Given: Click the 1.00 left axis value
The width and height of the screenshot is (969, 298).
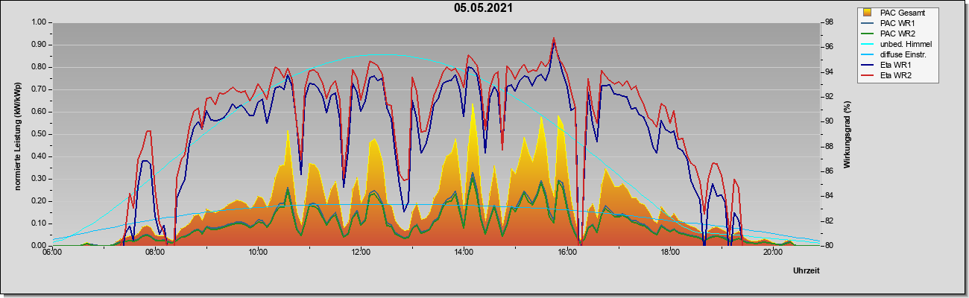Looking at the screenshot, I should pyautogui.click(x=39, y=22).
